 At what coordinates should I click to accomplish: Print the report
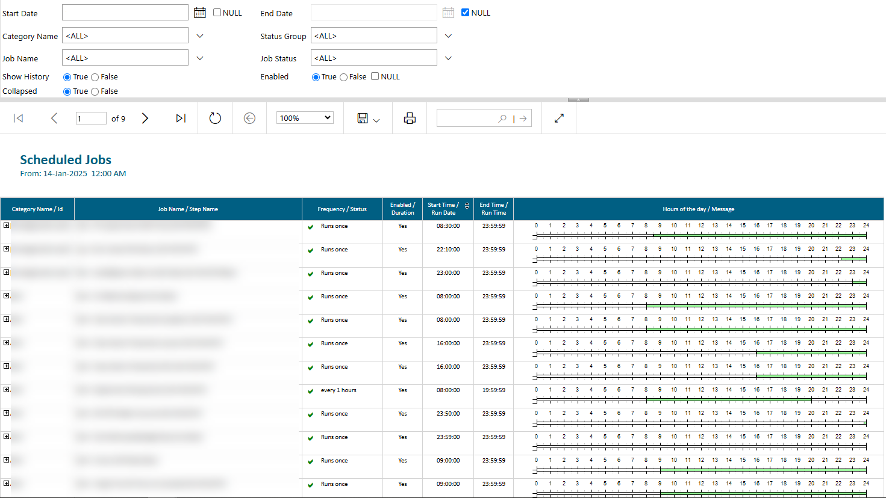[x=410, y=118]
